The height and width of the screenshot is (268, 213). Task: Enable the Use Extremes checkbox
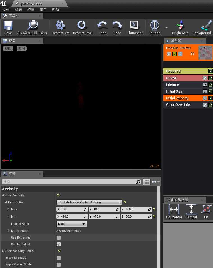coord(58,237)
